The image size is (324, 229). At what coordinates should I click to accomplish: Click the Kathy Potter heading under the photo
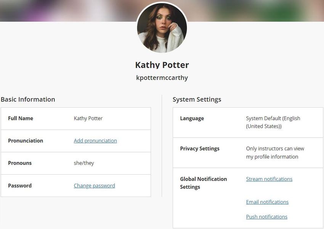click(x=162, y=65)
